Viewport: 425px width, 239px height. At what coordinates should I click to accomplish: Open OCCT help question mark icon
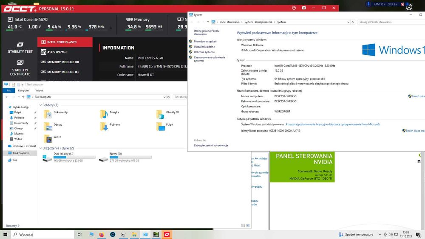coord(294,8)
